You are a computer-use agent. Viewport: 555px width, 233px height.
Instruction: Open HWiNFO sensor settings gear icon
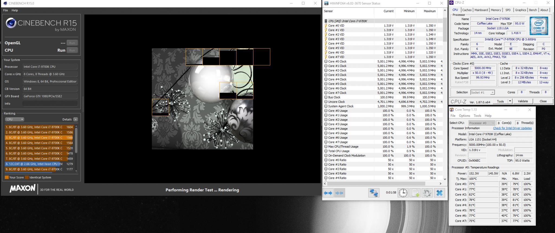(427, 193)
